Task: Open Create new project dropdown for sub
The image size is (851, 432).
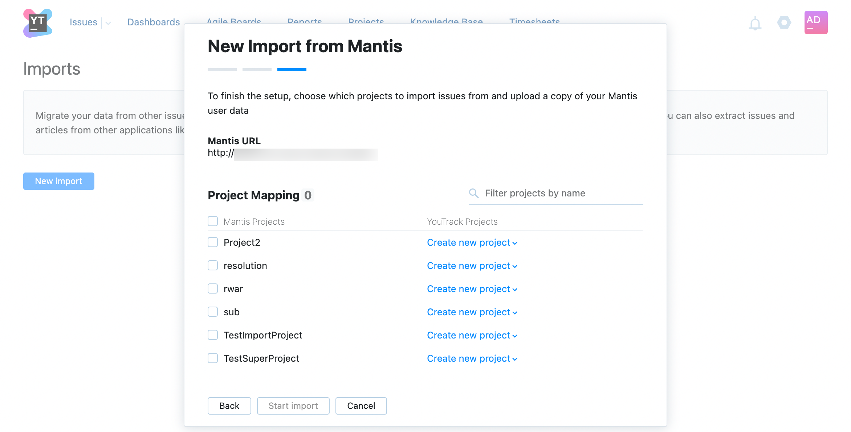Action: 472,312
